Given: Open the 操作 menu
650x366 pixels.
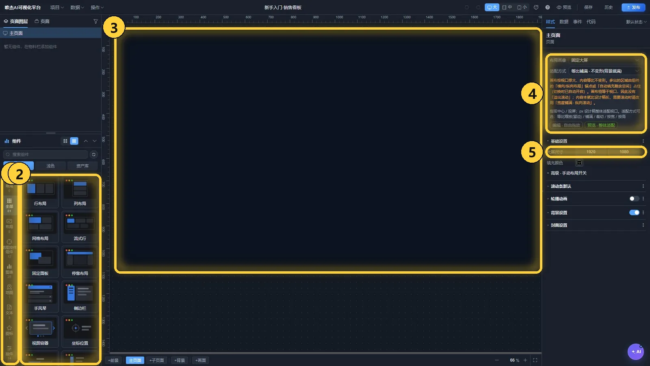Looking at the screenshot, I should pos(97,7).
